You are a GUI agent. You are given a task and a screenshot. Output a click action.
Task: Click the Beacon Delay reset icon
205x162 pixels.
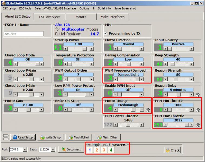[x=198, y=95]
